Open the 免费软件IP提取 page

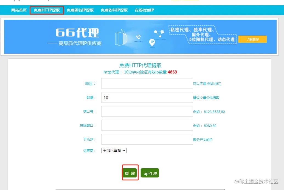pos(114,10)
